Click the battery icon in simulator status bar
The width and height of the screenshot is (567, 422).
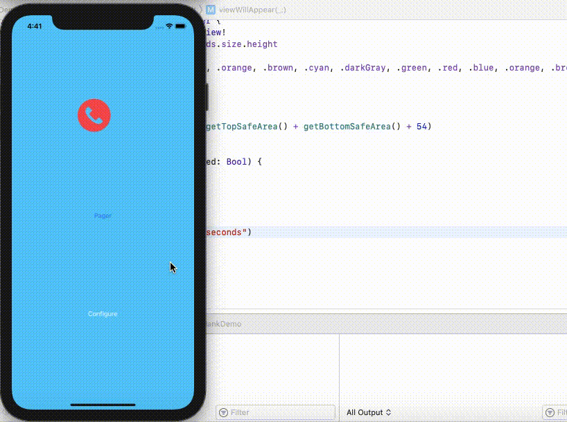(180, 26)
